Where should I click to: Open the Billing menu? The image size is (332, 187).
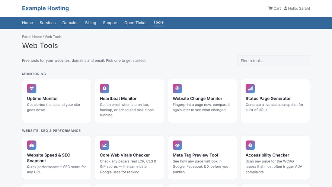coord(90,23)
